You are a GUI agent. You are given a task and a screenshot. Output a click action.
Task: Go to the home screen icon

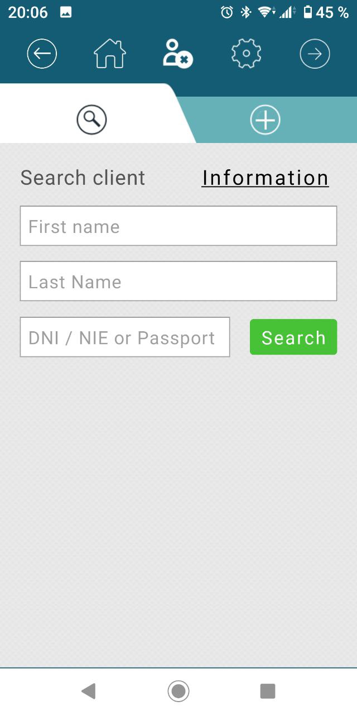(x=110, y=54)
